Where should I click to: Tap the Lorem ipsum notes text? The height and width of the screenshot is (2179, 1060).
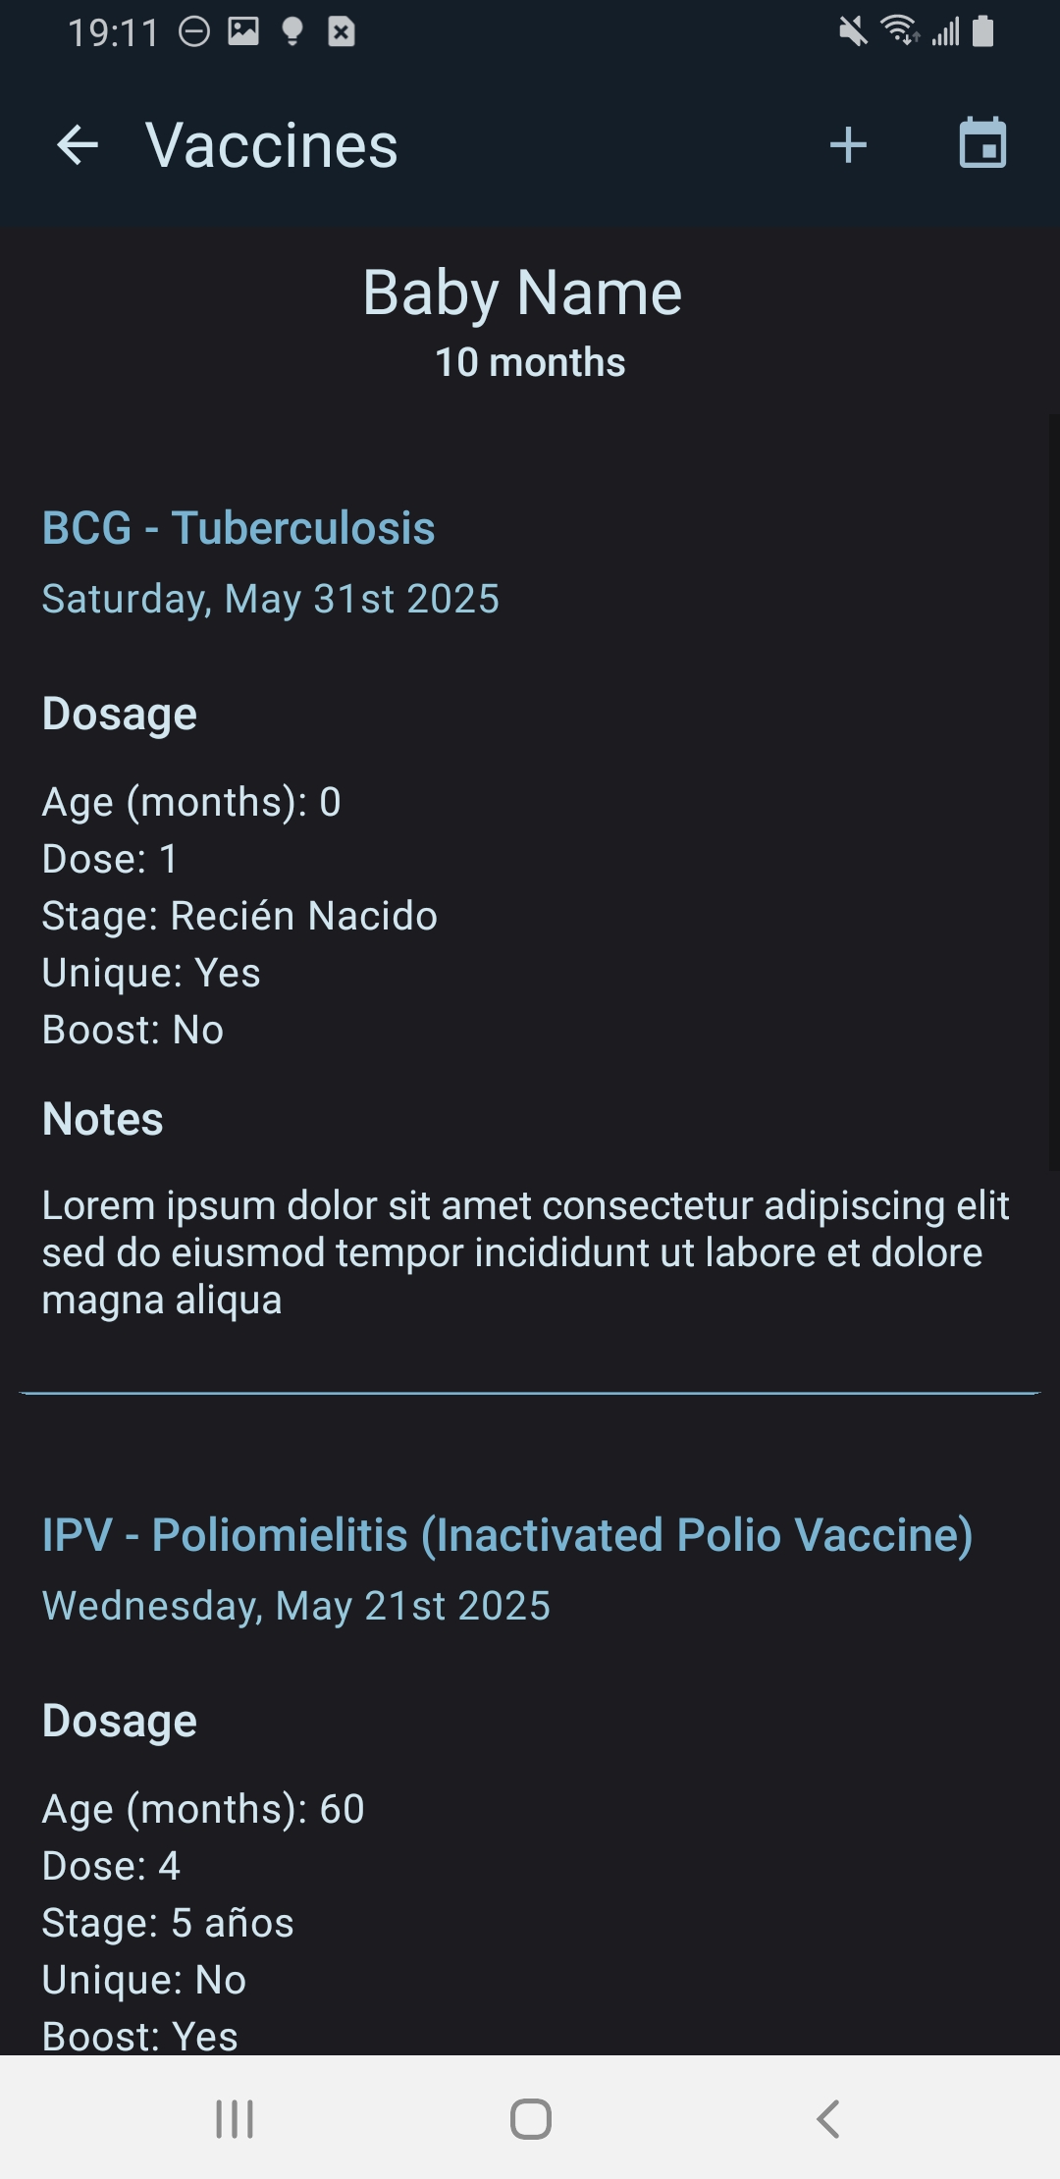click(x=525, y=1252)
